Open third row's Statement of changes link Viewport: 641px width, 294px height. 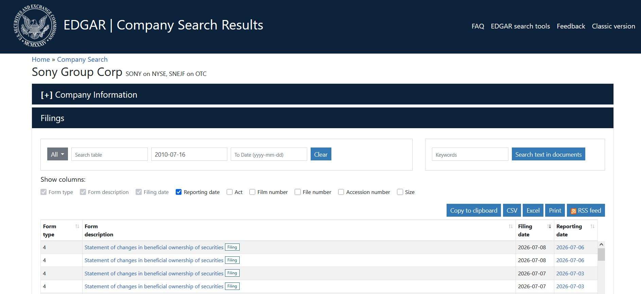coord(154,274)
